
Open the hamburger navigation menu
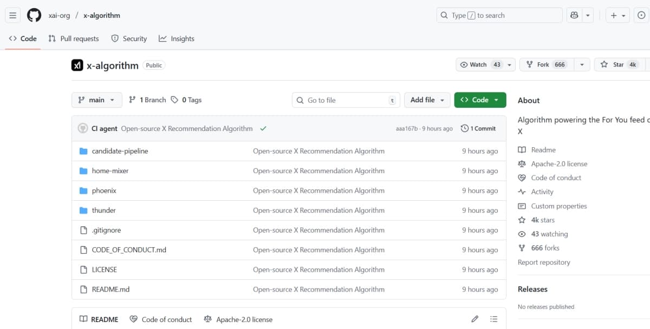click(x=13, y=16)
